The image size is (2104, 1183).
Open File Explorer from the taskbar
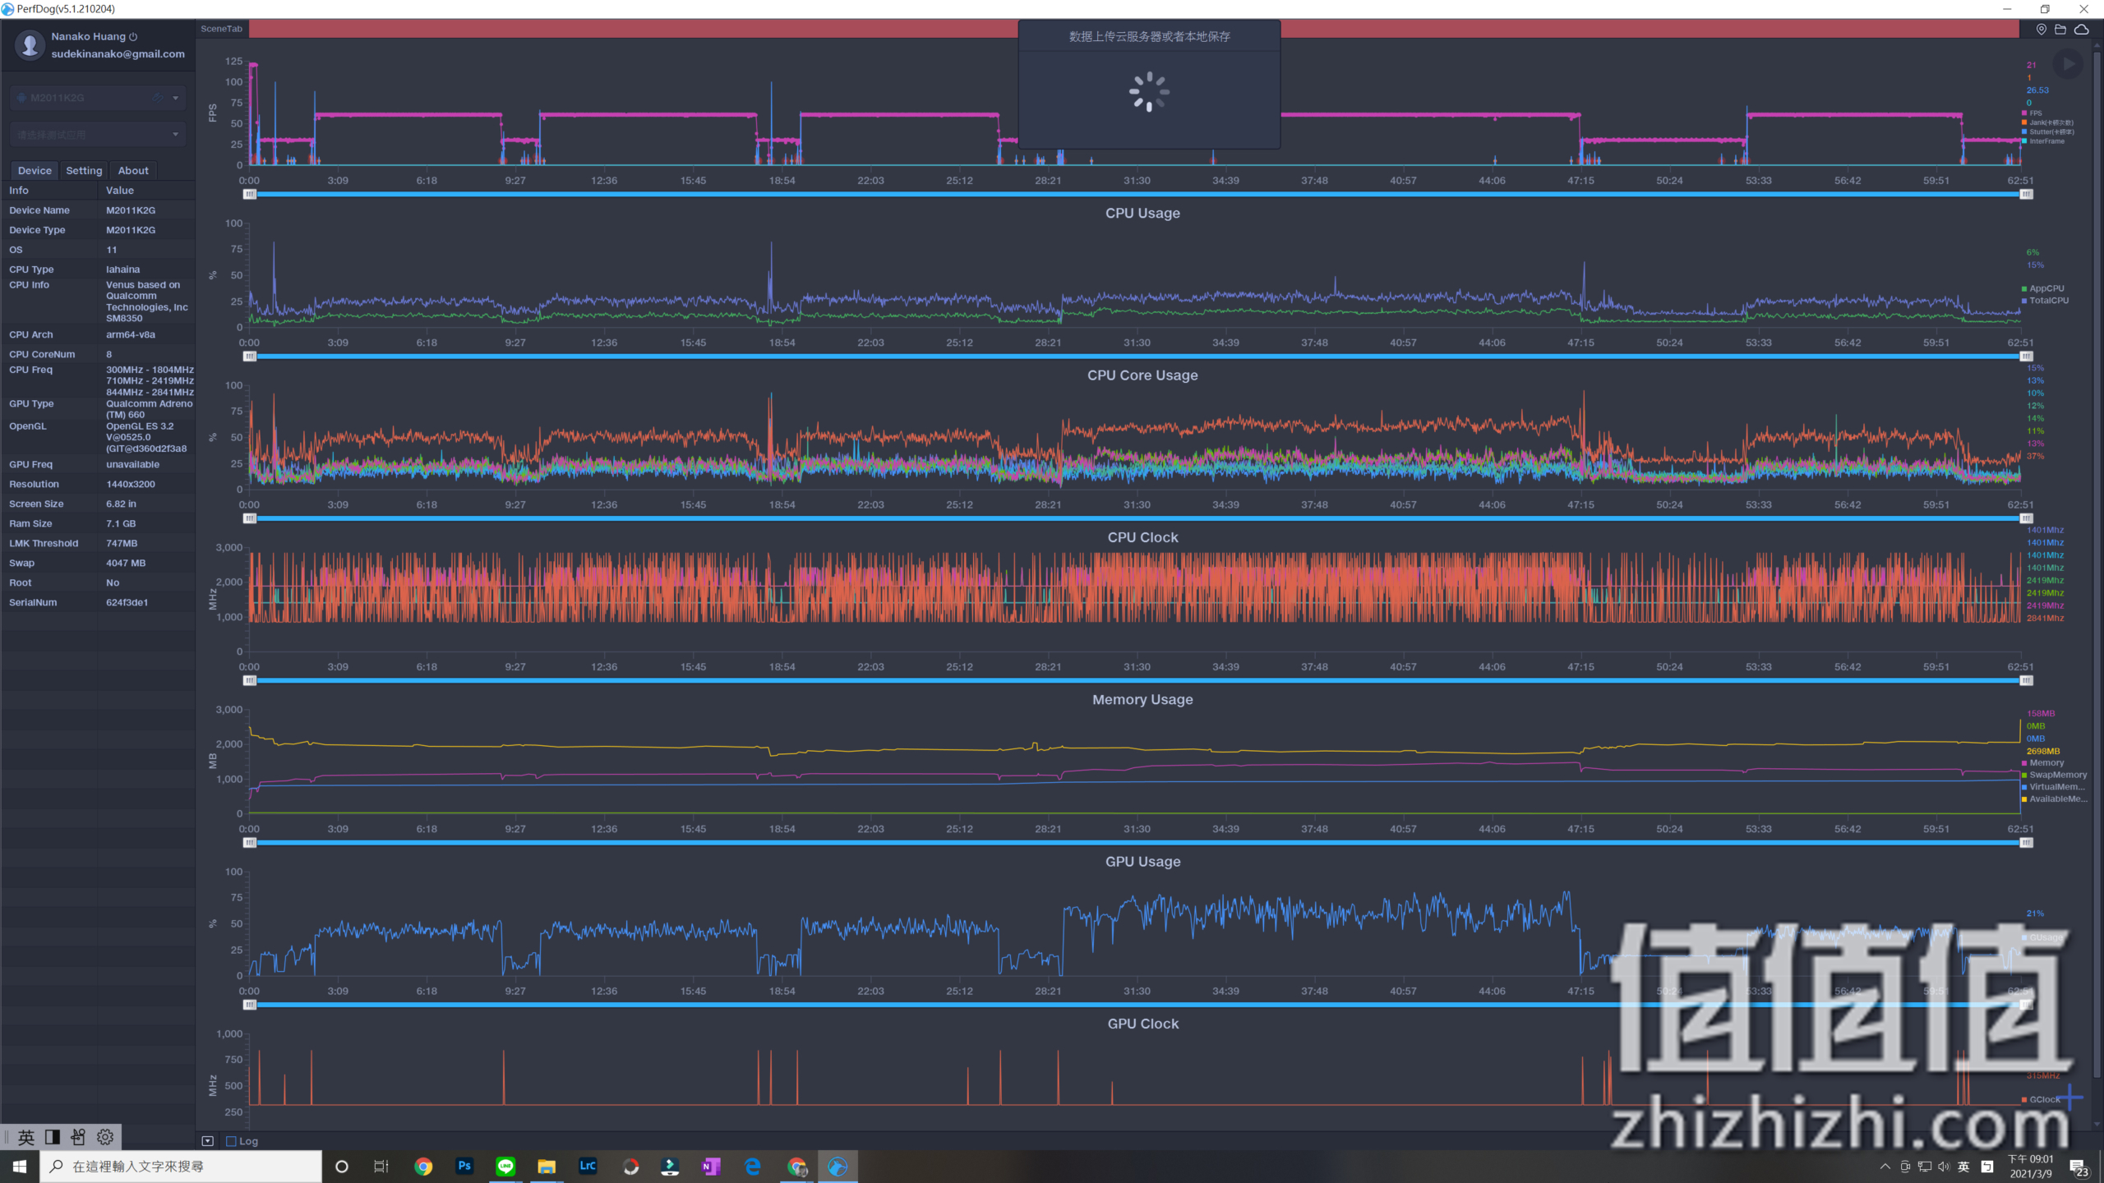pyautogui.click(x=547, y=1167)
